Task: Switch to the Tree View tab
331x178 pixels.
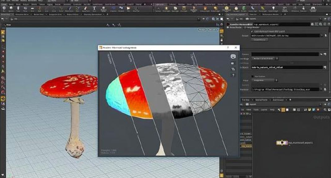Action: pyautogui.click(x=245, y=100)
